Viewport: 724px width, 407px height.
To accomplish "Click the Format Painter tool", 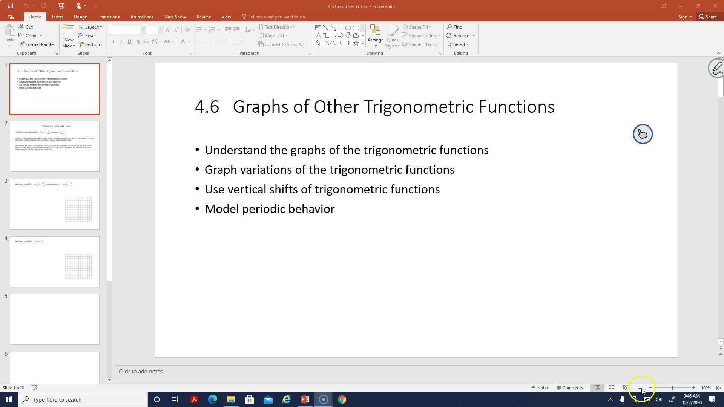I will point(37,44).
